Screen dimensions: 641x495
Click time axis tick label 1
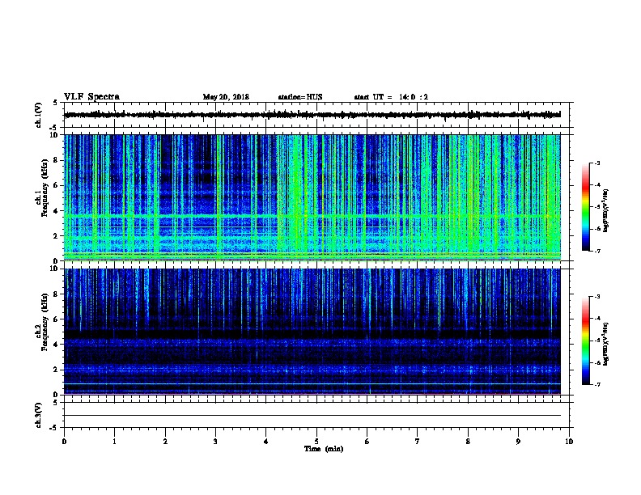[x=114, y=442]
